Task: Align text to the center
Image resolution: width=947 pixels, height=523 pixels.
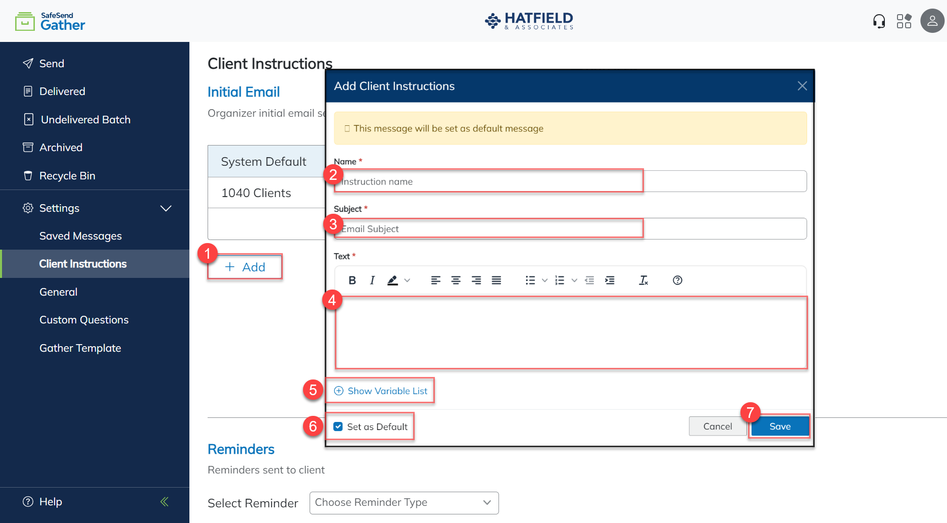Action: [x=456, y=280]
